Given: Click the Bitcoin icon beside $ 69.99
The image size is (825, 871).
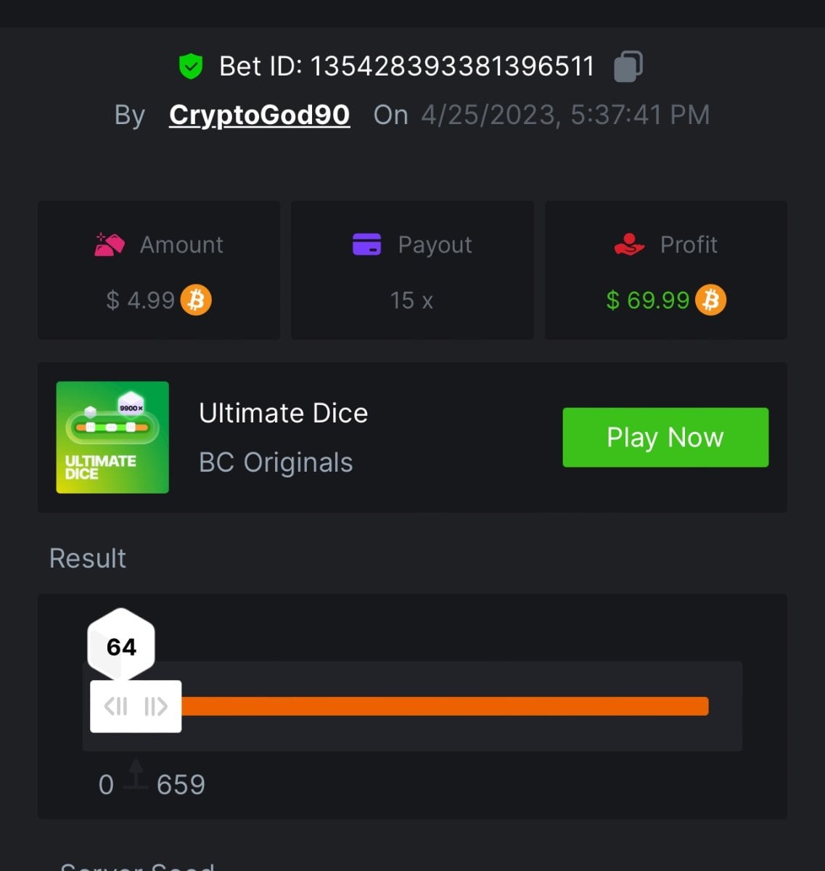Looking at the screenshot, I should (x=711, y=300).
